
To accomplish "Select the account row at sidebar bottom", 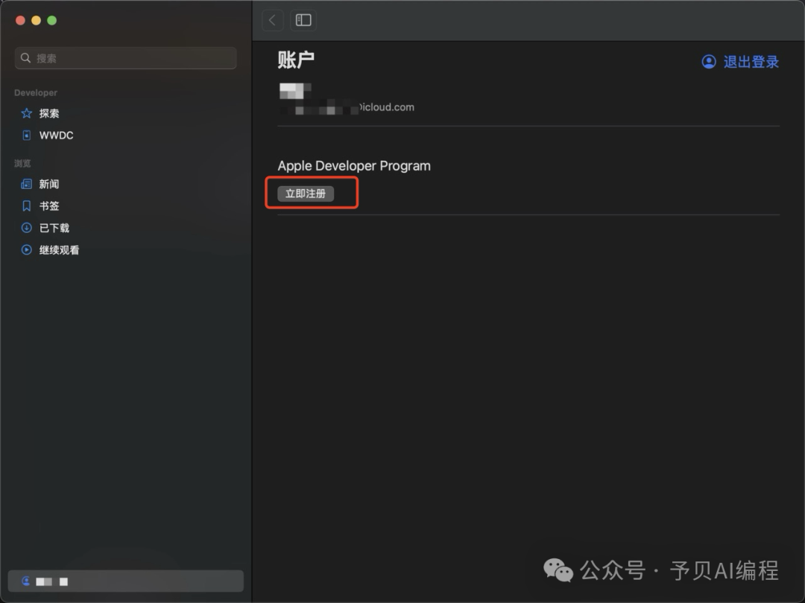I will click(x=126, y=581).
